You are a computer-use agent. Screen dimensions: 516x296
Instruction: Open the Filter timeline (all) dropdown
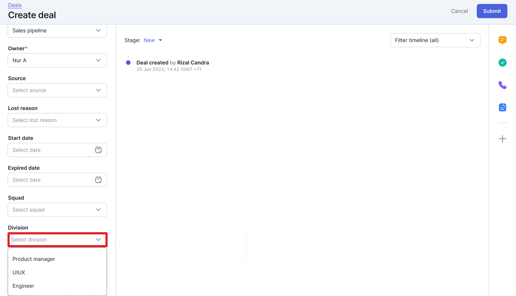pos(435,40)
